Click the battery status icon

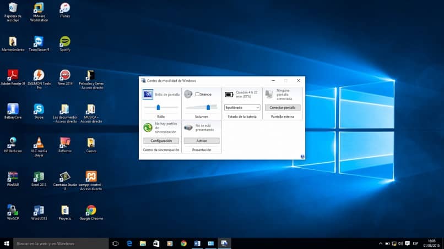(229, 95)
